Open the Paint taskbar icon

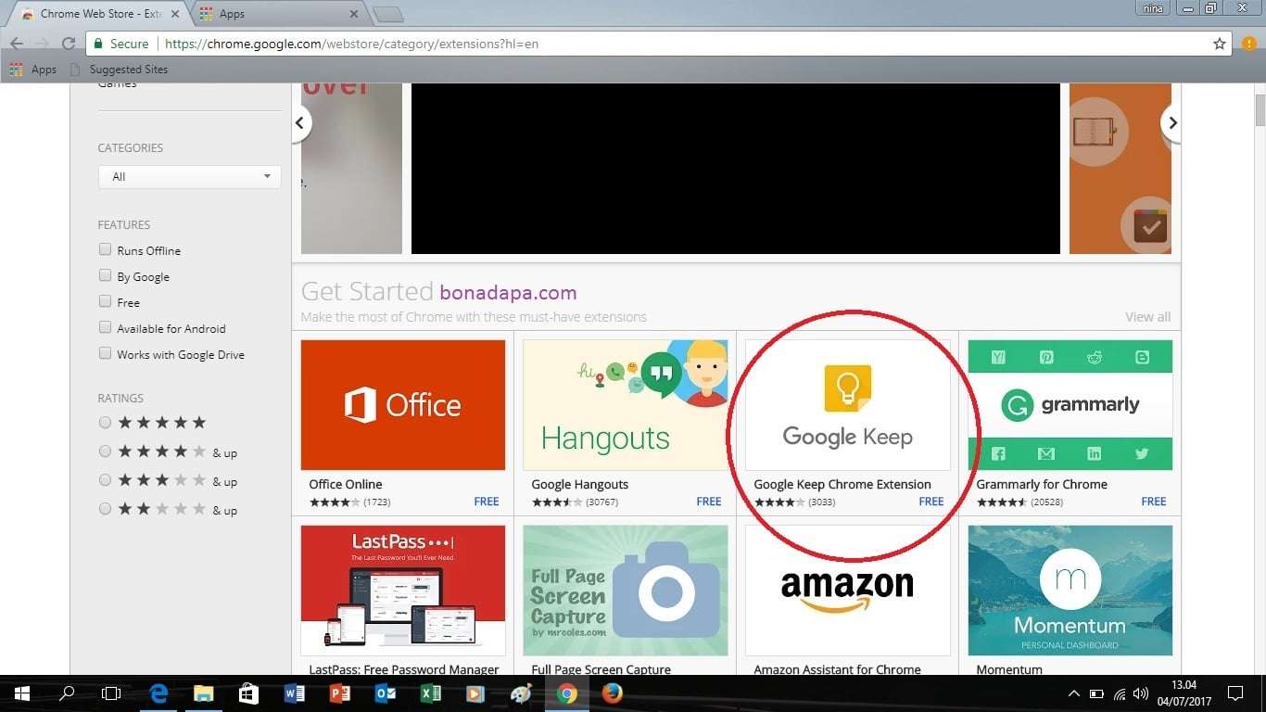click(522, 693)
